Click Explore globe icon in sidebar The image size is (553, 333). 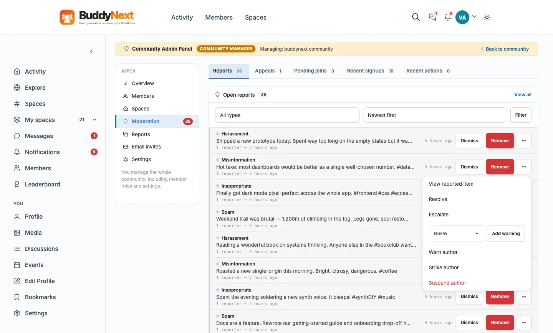click(x=17, y=87)
